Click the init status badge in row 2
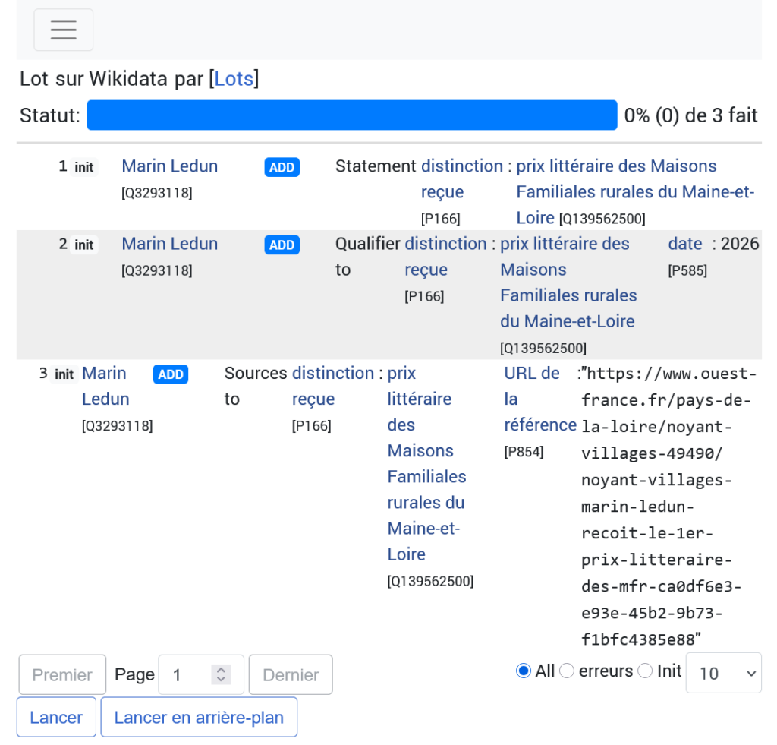This screenshot has height=745, width=777. tap(83, 245)
